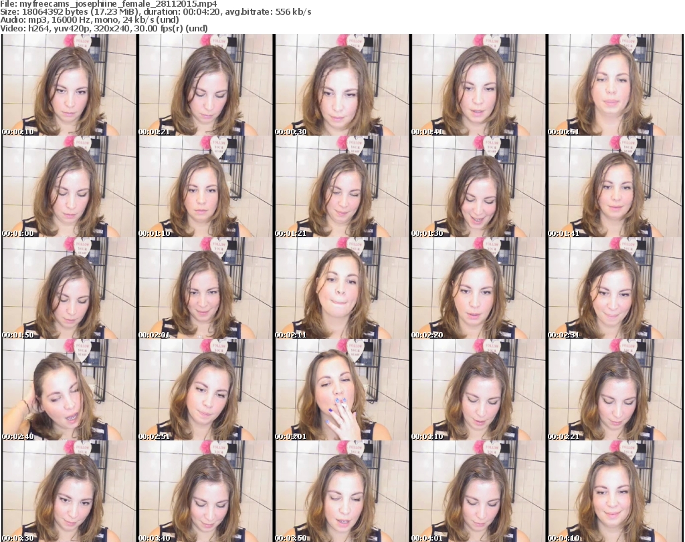Click the thumbnail timestamped 00:03:30
The image size is (685, 542).
tap(69, 491)
